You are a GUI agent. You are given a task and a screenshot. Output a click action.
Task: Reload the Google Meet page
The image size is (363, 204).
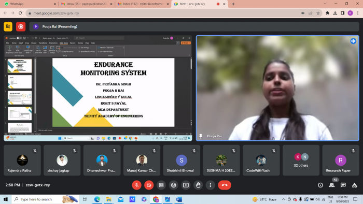pos(20,13)
